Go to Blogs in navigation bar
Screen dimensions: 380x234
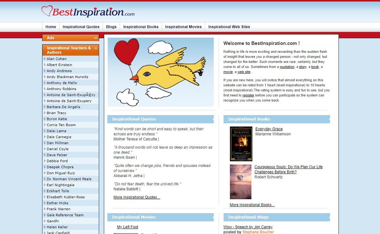[111, 27]
